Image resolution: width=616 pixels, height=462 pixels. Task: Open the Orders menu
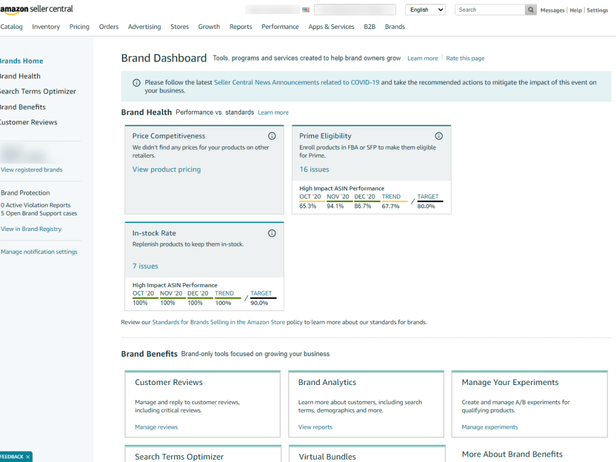[x=109, y=26]
